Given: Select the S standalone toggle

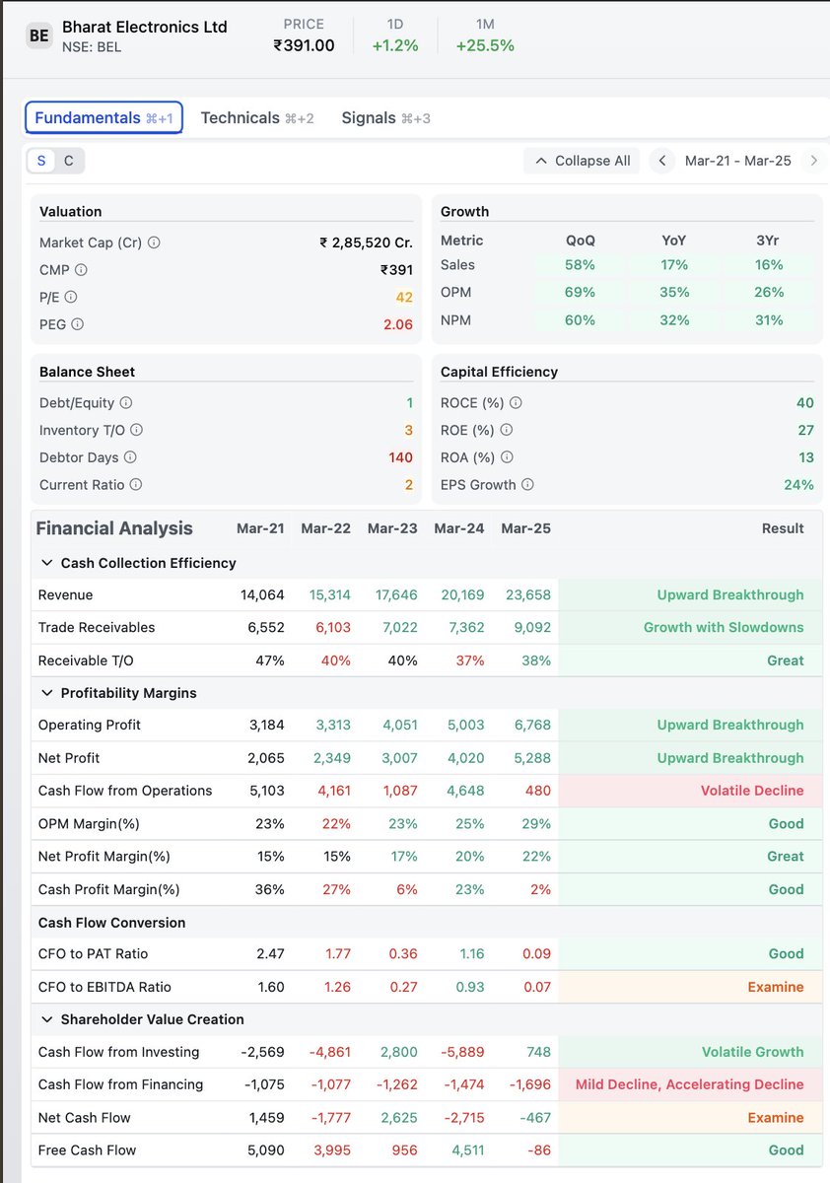Looking at the screenshot, I should [41, 161].
